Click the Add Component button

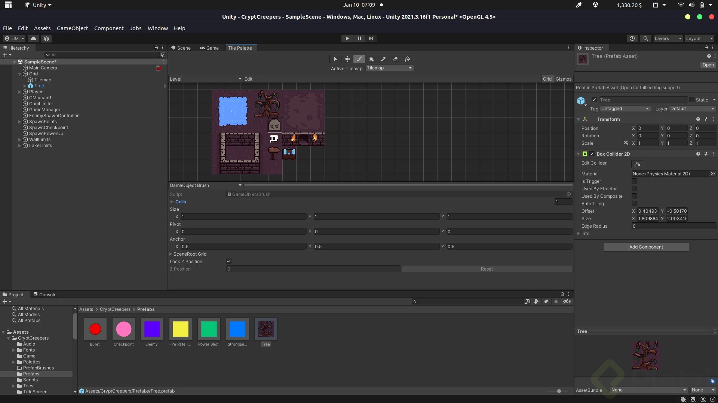click(x=646, y=247)
